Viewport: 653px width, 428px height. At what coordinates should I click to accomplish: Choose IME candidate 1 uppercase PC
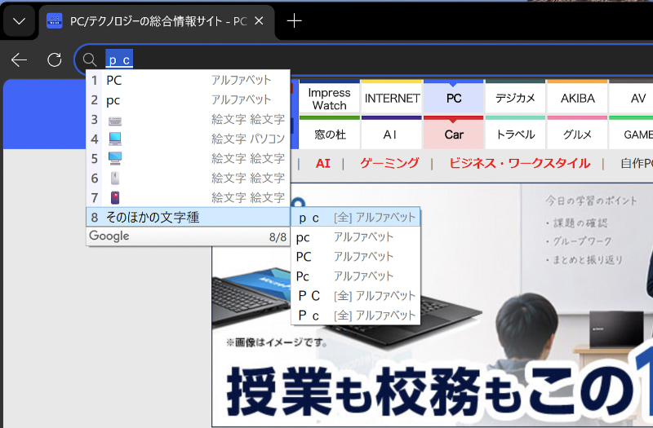pos(188,80)
